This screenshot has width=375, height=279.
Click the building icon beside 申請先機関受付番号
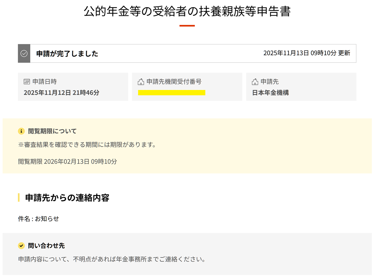coord(141,82)
